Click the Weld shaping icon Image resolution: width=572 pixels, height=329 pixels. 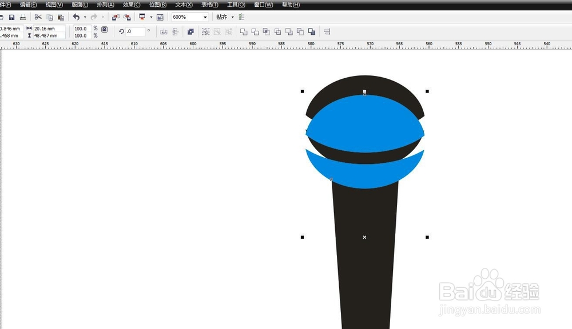[244, 31]
